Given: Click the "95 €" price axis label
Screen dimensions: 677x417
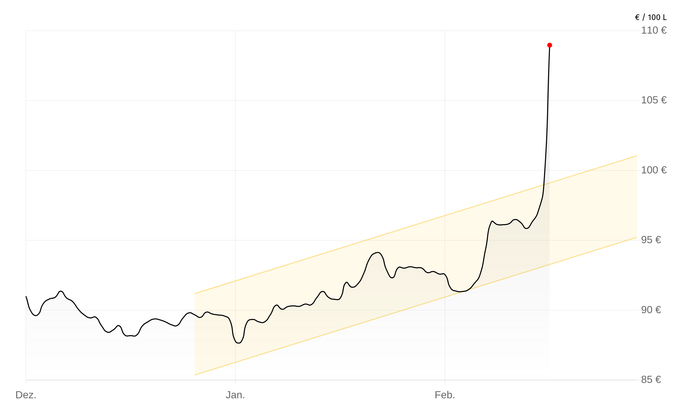Looking at the screenshot, I should click(x=651, y=240).
